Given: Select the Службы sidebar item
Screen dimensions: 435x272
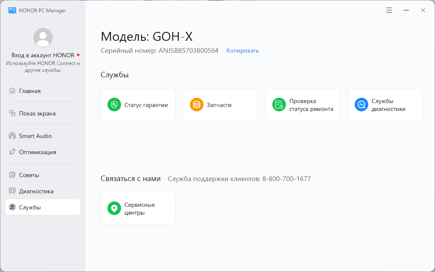Looking at the screenshot, I should (30, 207).
